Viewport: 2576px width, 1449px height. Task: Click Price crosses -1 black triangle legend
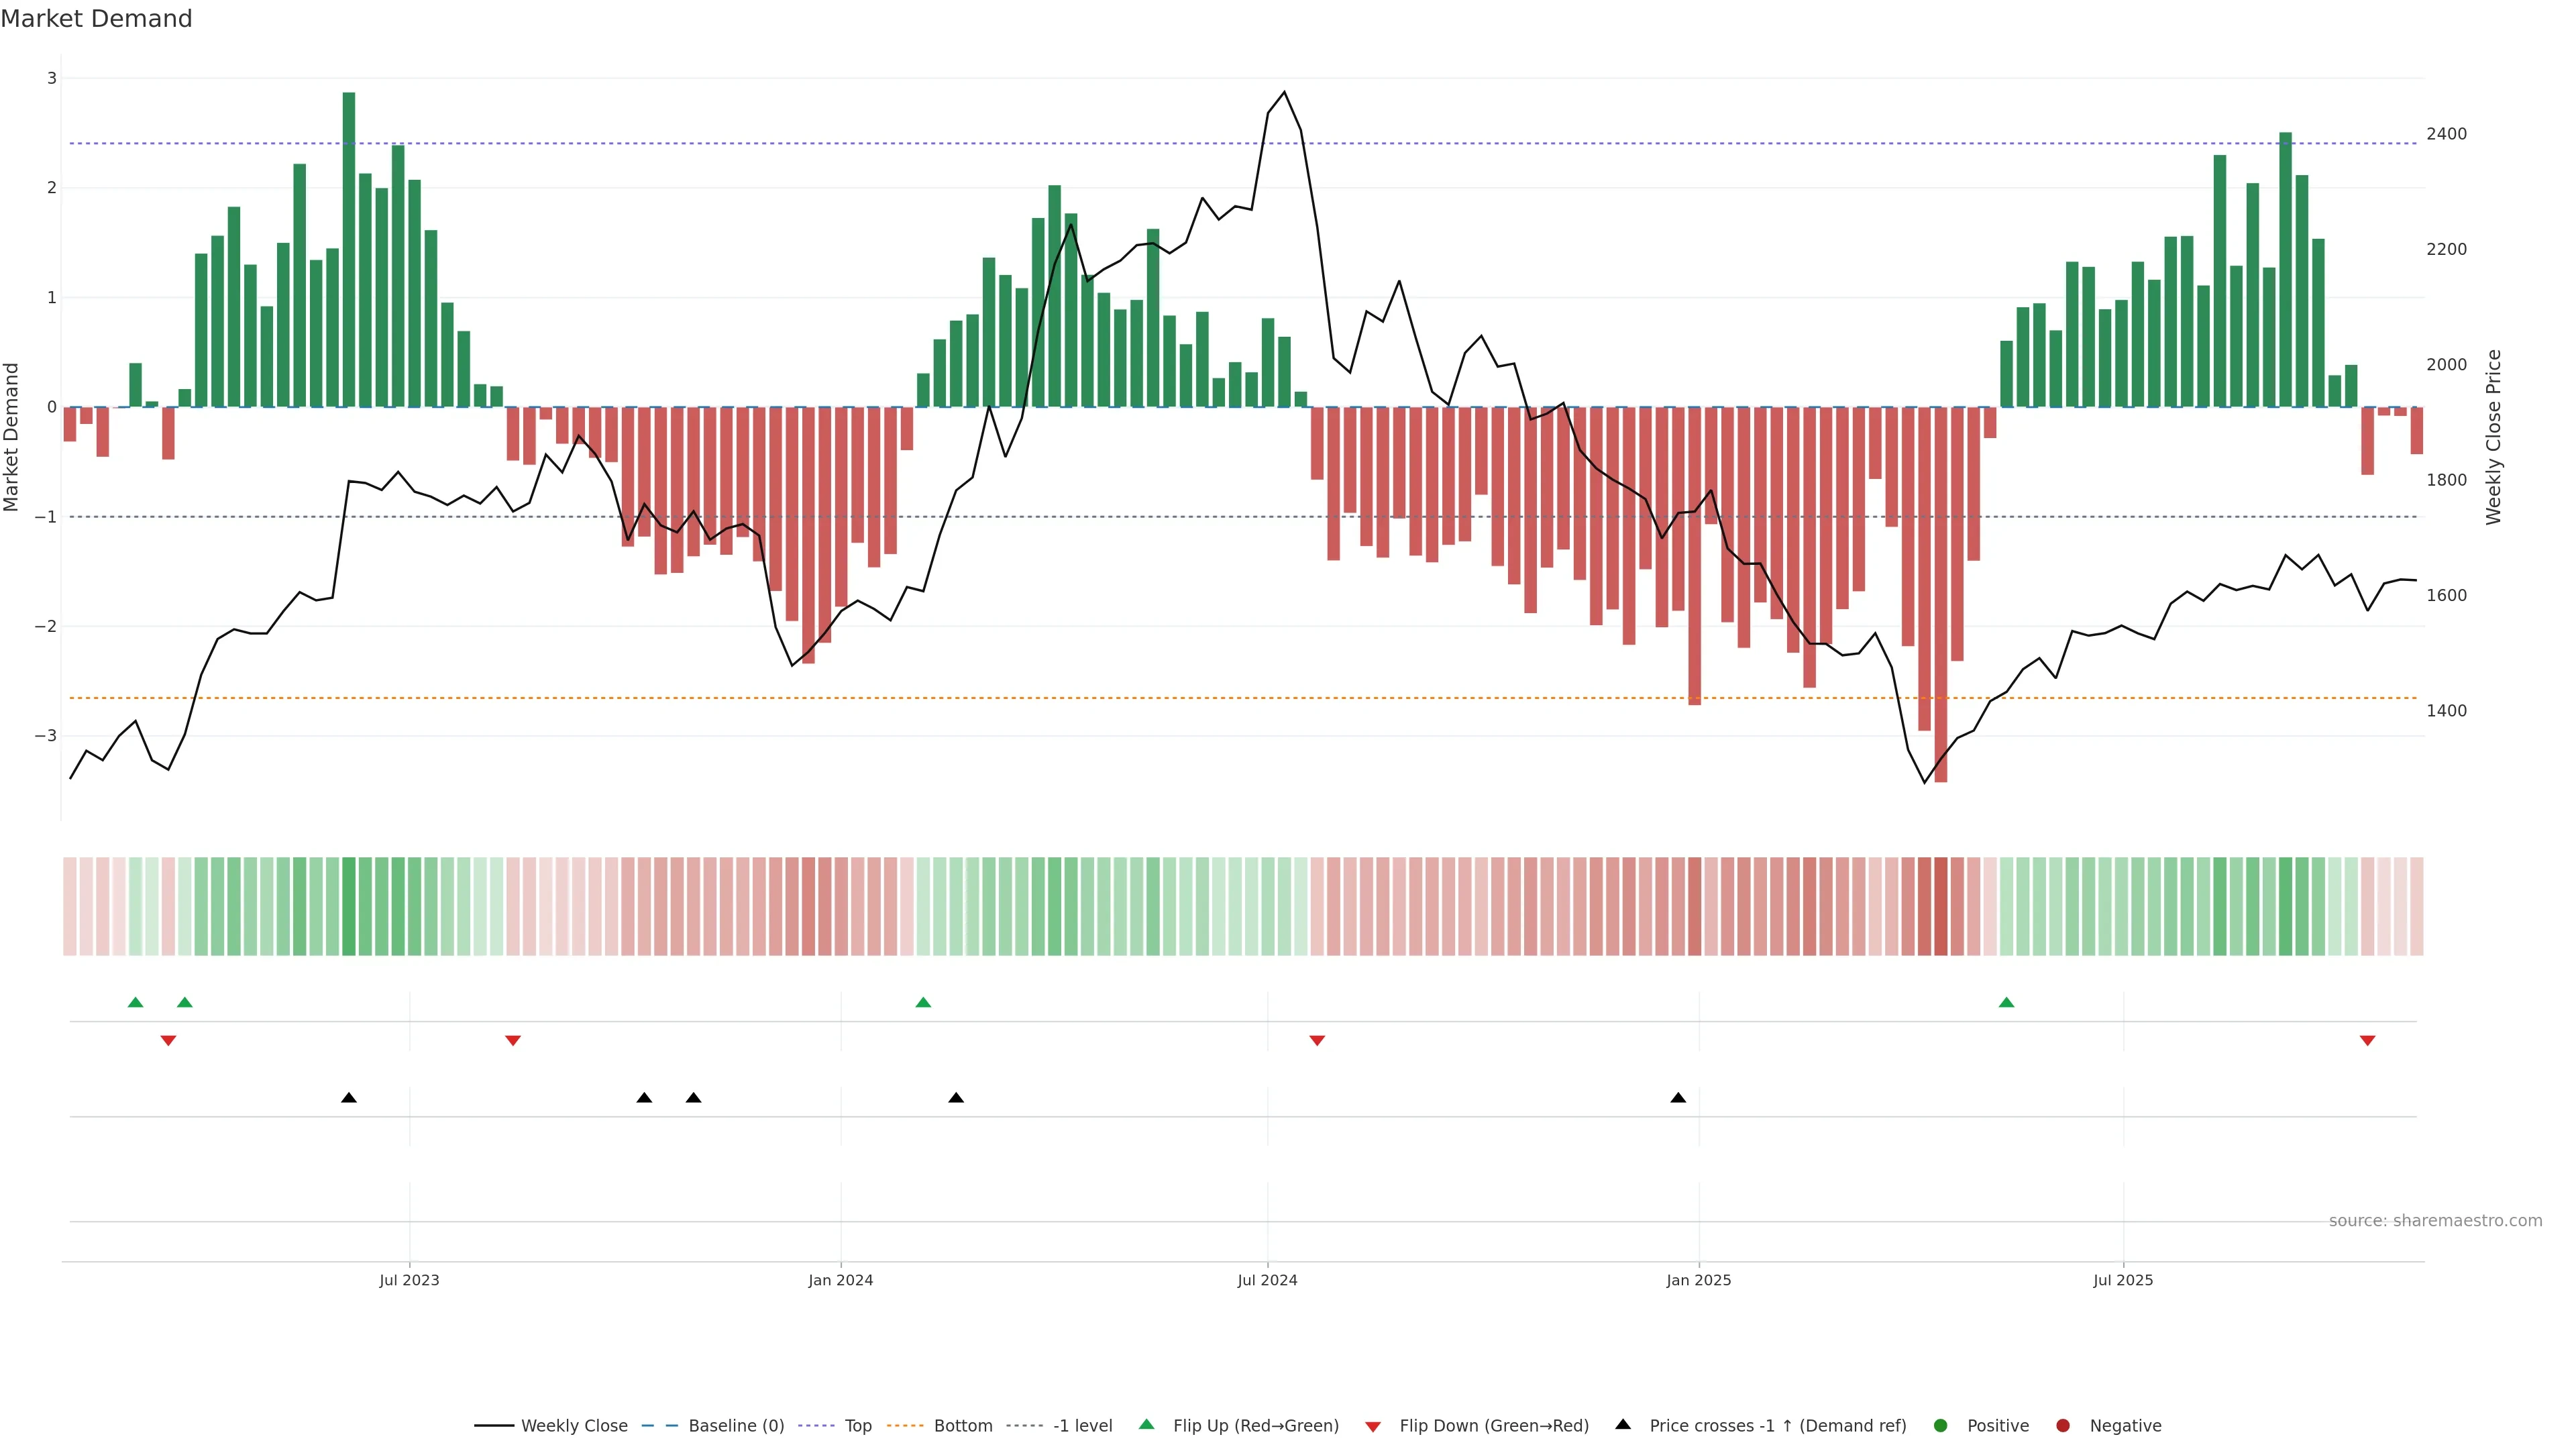[x=1623, y=1425]
